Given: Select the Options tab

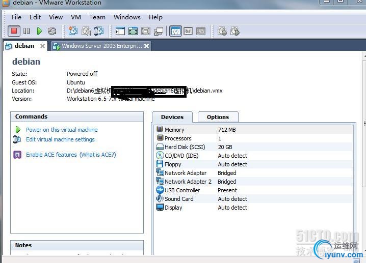Looking at the screenshot, I should pos(218,117).
